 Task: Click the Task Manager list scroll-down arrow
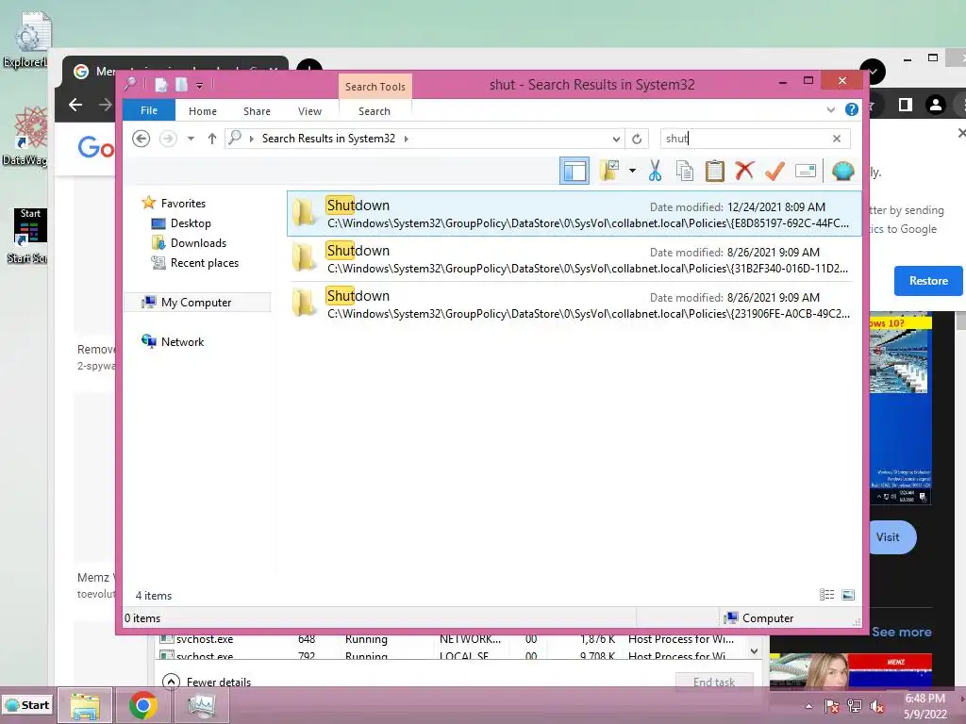[754, 651]
